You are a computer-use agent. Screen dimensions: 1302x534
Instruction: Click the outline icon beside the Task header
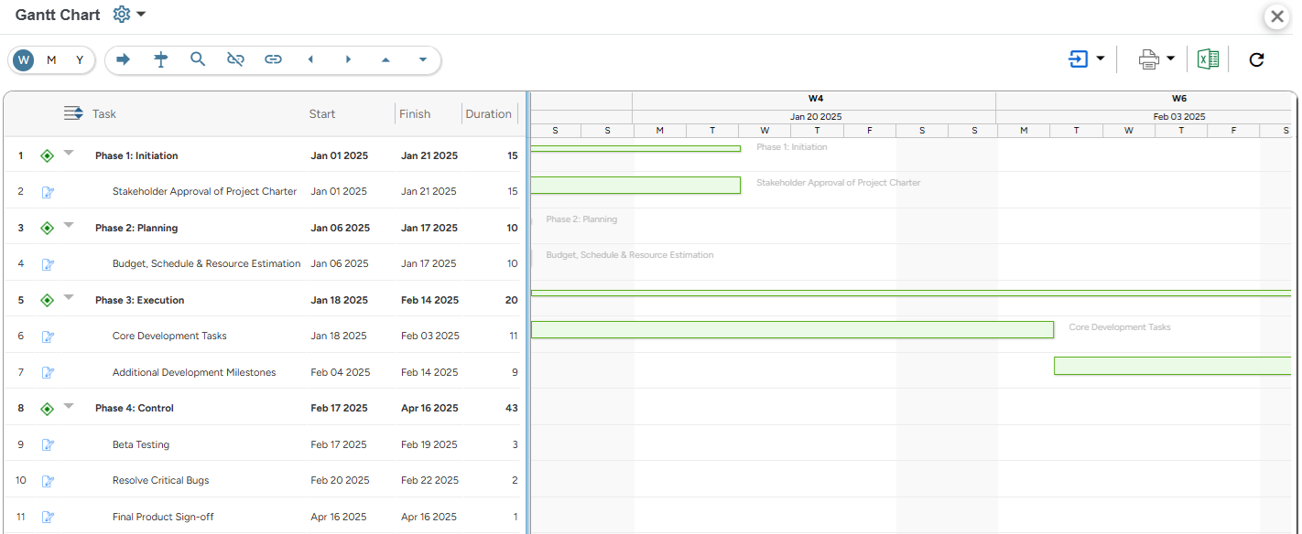tap(73, 113)
